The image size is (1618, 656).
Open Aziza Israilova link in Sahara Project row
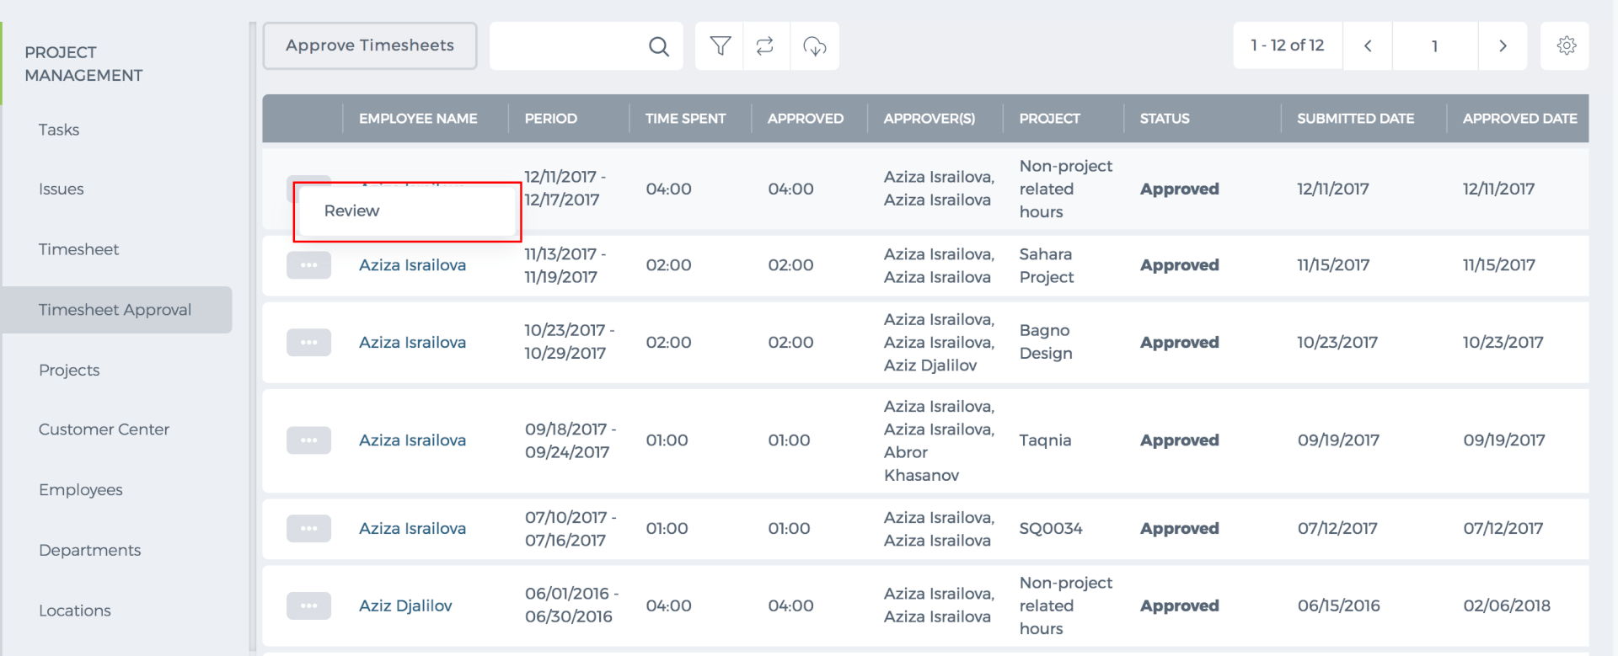click(412, 265)
